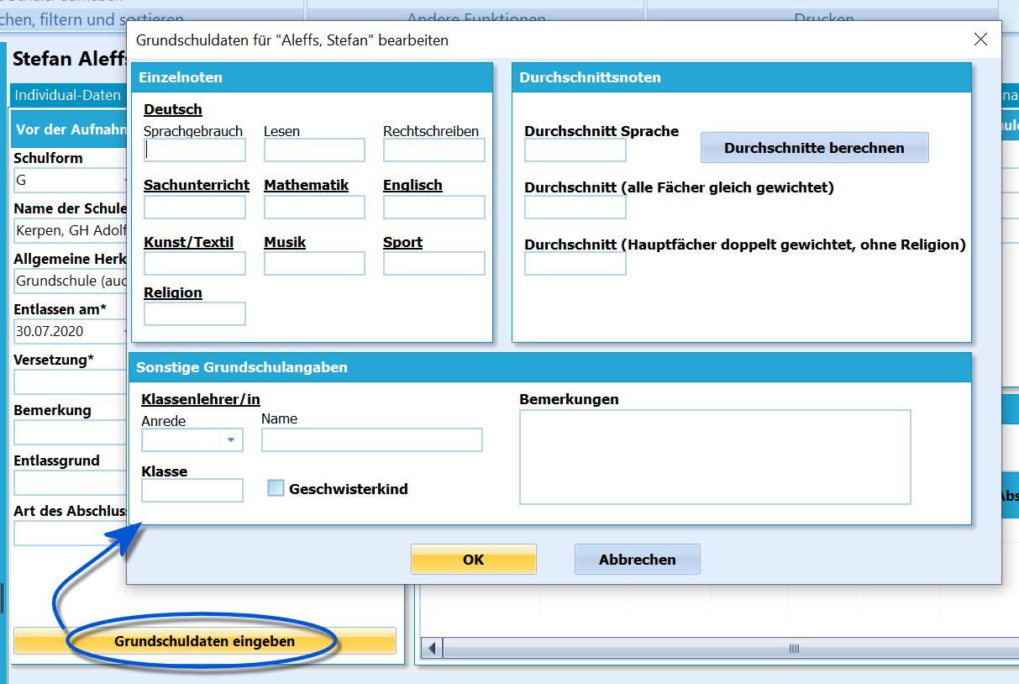The width and height of the screenshot is (1019, 684).
Task: Close the Grundschuldaten dialog
Action: click(x=980, y=39)
